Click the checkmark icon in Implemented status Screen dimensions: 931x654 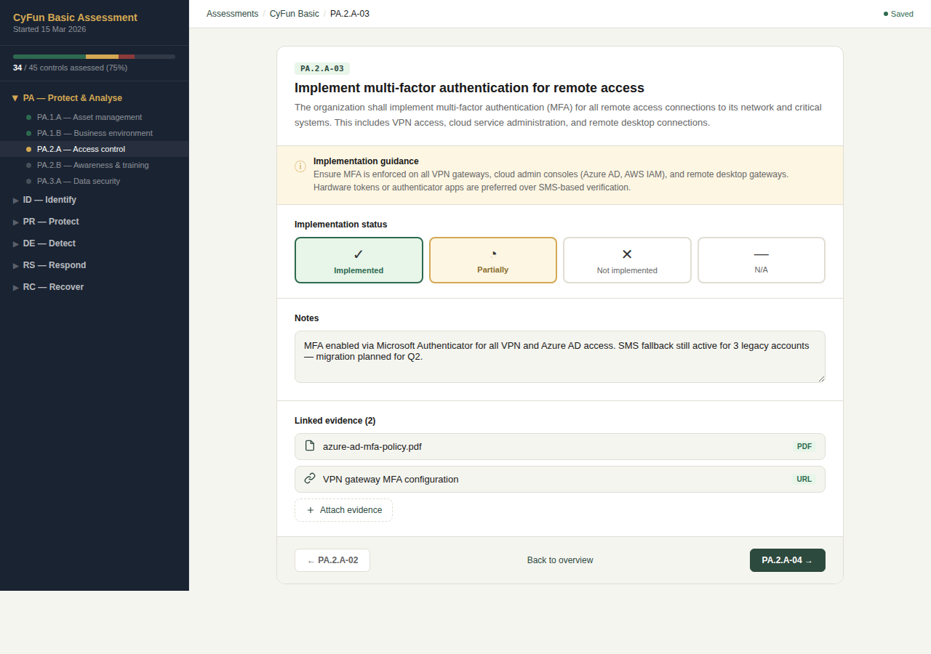tap(359, 254)
